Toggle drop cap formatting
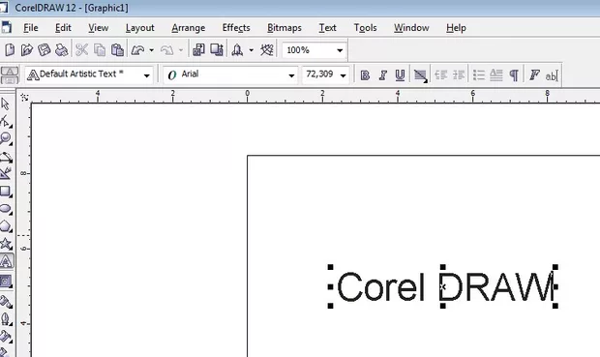Viewport: 600px width, 357px height. (x=496, y=75)
